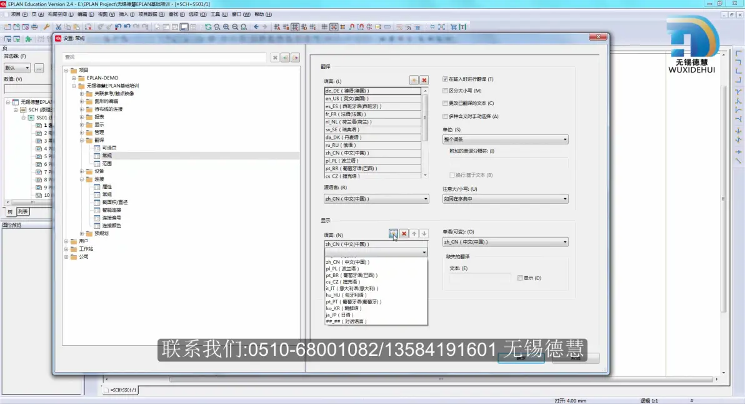This screenshot has height=404, width=745.
Task: Open the 单语(可变) (O) language dropdown
Action: [x=505, y=242]
